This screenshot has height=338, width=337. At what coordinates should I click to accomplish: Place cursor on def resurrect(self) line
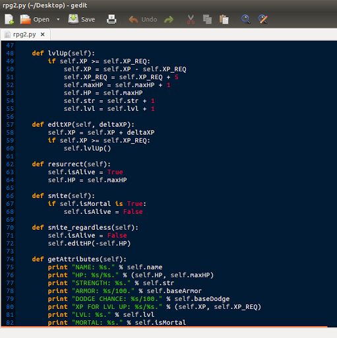[71, 164]
